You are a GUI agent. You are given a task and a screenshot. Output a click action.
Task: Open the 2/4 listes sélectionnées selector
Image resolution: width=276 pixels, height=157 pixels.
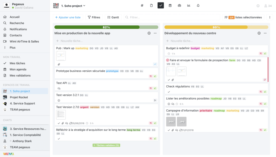(243, 17)
